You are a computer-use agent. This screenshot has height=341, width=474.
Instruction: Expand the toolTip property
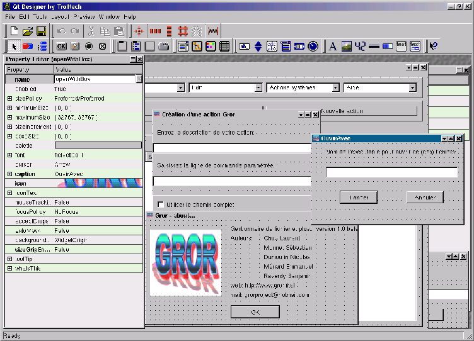[x=9, y=259]
